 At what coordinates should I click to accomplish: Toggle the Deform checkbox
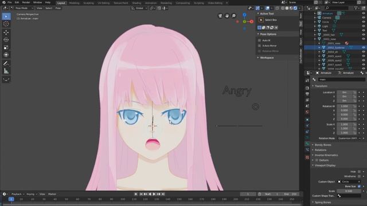click(x=317, y=160)
